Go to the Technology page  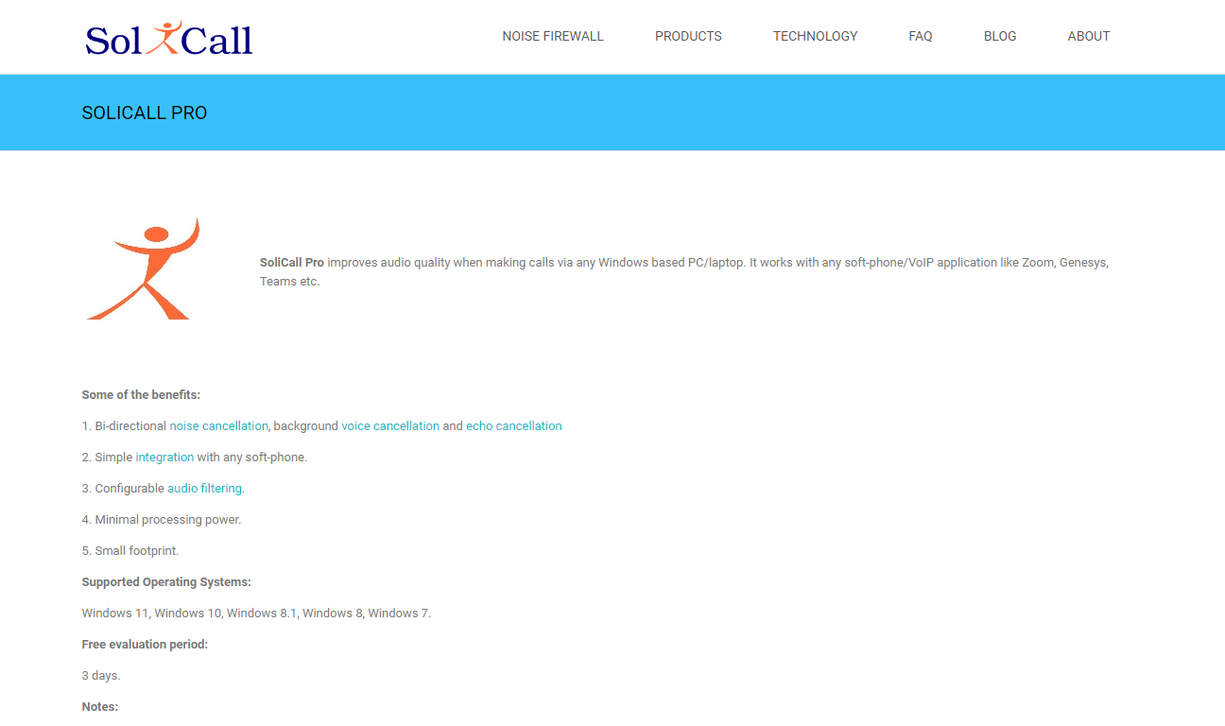pyautogui.click(x=815, y=36)
